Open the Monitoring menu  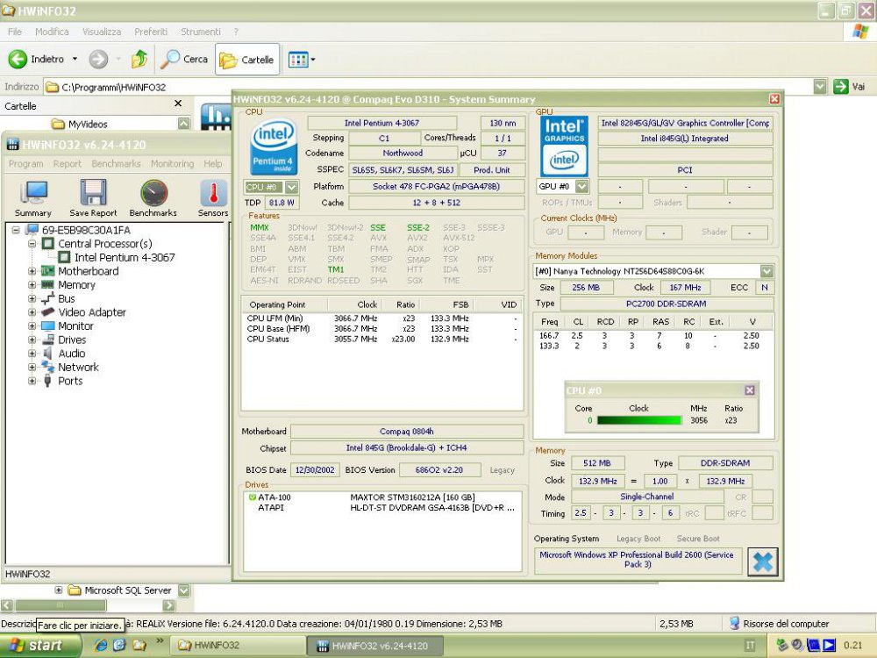tap(172, 163)
